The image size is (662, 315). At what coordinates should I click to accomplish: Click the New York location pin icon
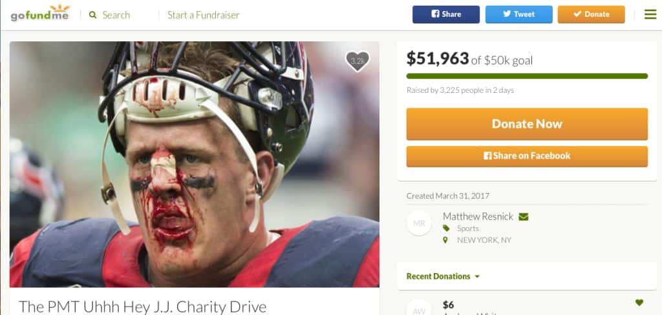pos(445,240)
